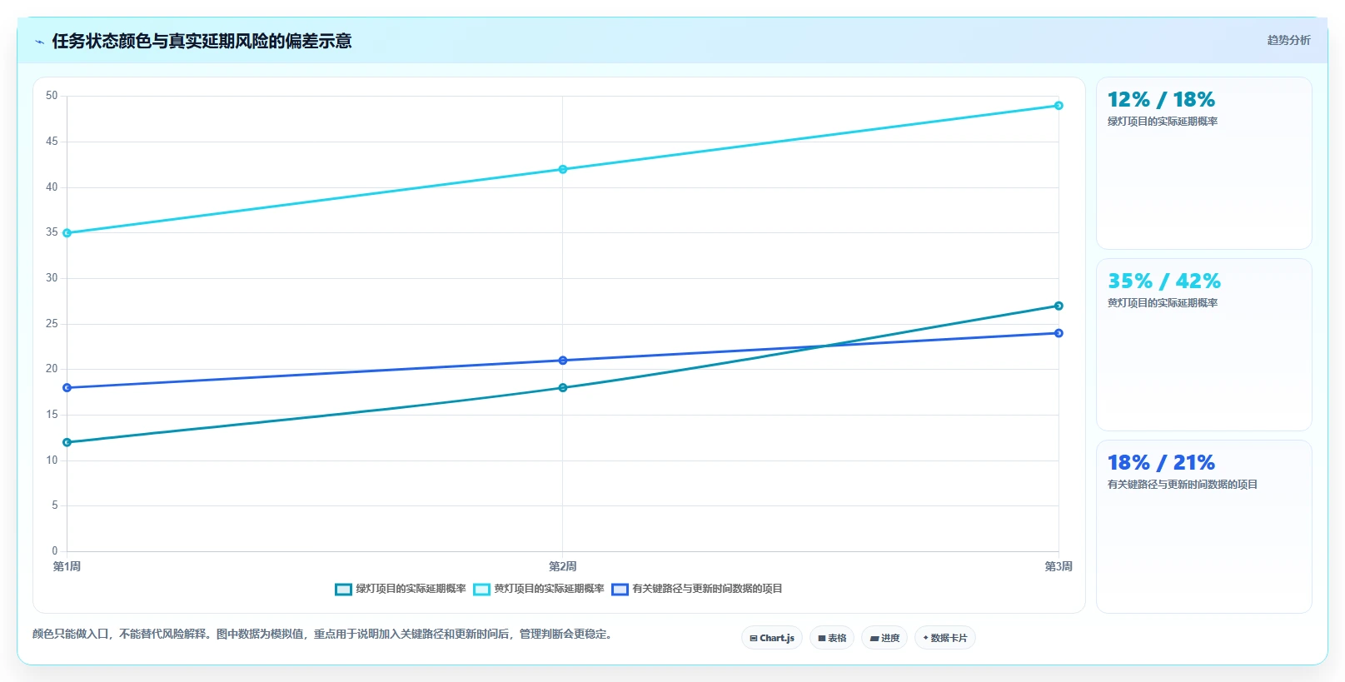Click yellow-light series point at 第1周
1345x682 pixels.
pos(67,233)
